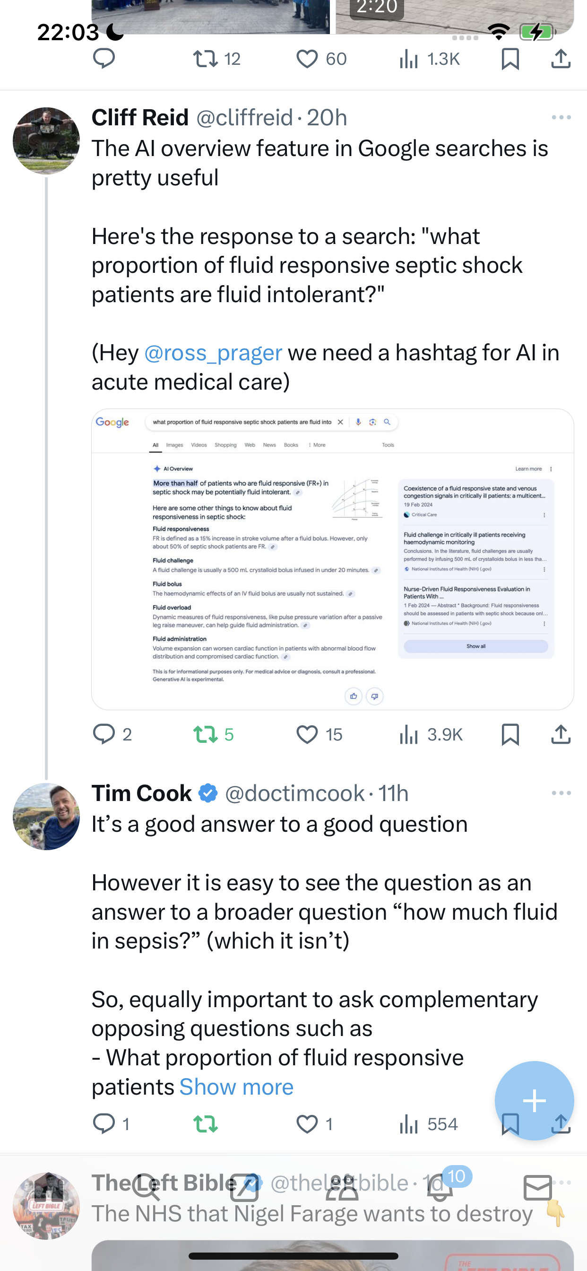
Task: Like Cliff Reid's tweet with 15 likes
Action: point(307,734)
